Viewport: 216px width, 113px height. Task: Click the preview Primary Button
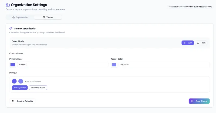[x=20, y=88]
